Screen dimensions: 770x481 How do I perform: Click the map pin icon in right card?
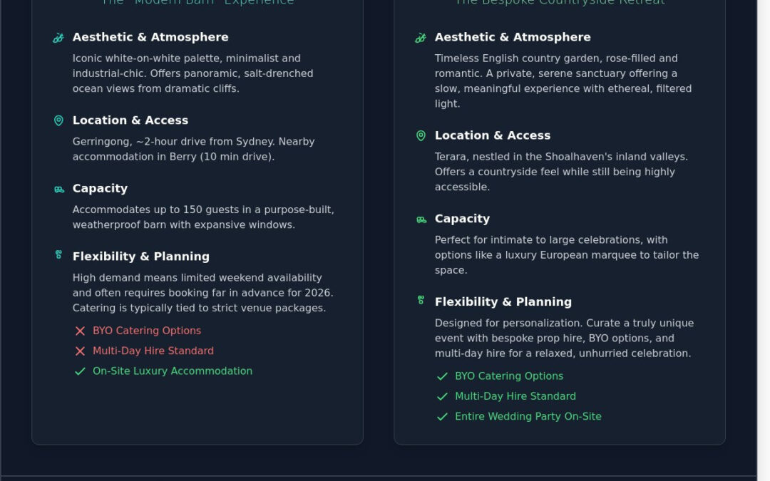click(x=421, y=136)
